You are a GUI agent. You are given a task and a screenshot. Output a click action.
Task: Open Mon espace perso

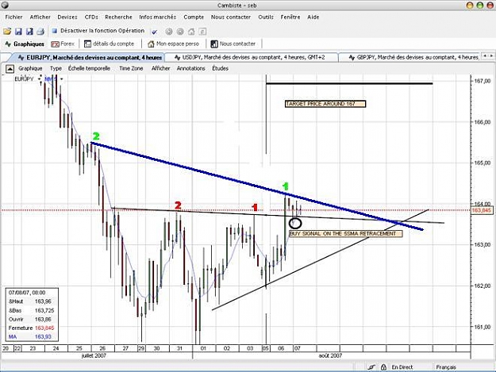tap(173, 44)
